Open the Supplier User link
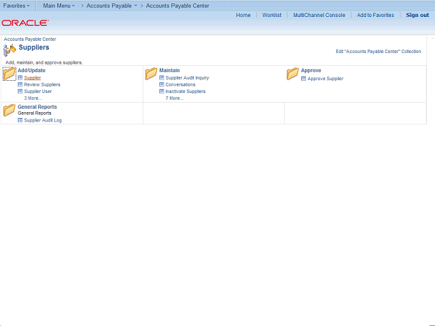This screenshot has height=326, width=435. (38, 91)
